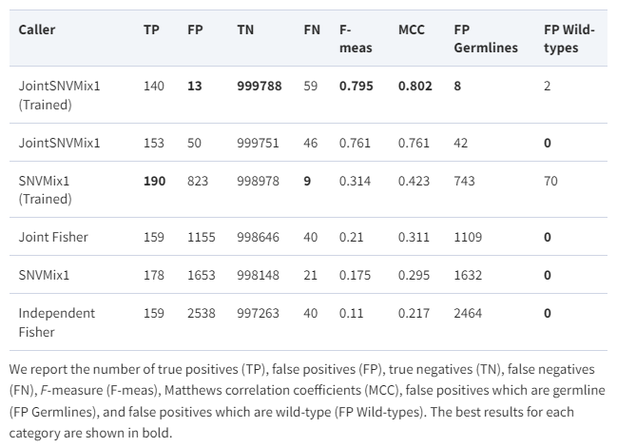Screen dimensions: 617x447
Task: Click the 0.795 F-measure value
Action: point(356,86)
